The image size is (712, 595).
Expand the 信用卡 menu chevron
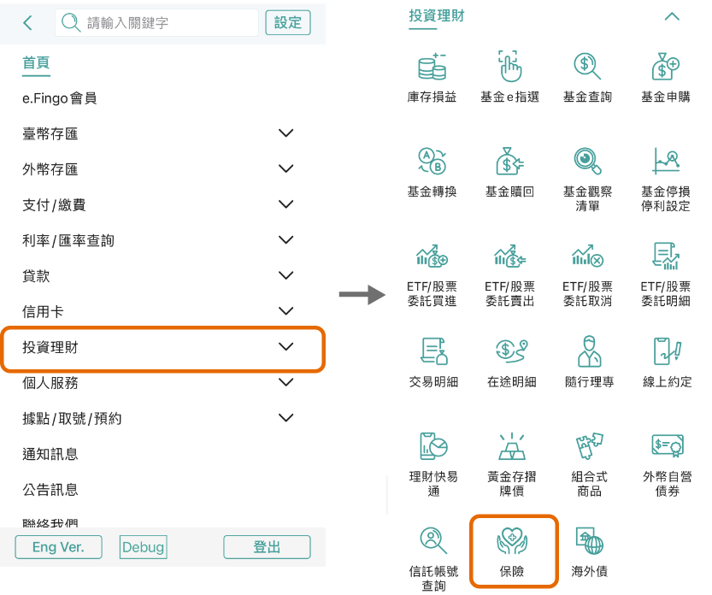285,310
